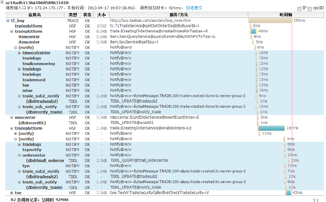Click the 类型 column header
The height and width of the screenshot is (202, 326).
(x=73, y=14)
